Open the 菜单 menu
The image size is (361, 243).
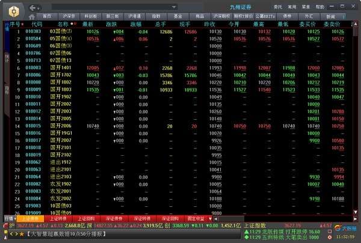click(x=306, y=7)
